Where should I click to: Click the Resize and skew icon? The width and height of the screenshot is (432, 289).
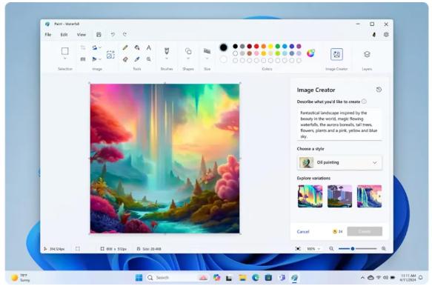[x=83, y=59]
